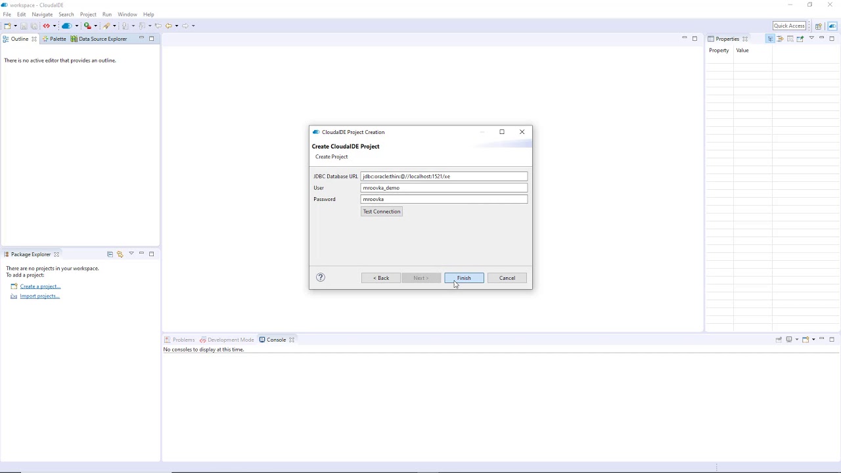Screen dimensions: 841x473
Task: Click the Quick Access search box
Action: tap(789, 26)
